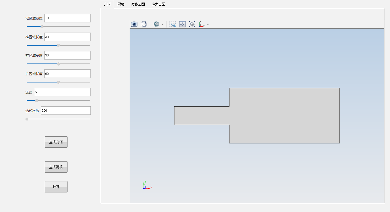
Task: Click the transparency hexagon icon
Action: point(156,24)
